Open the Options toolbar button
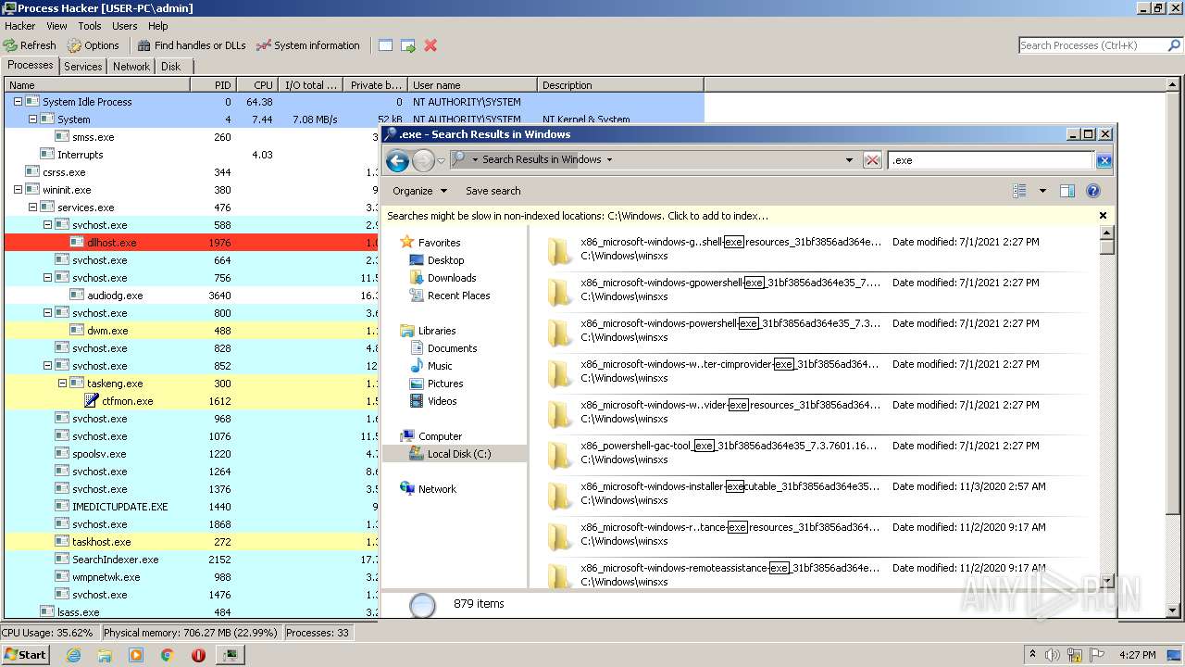The width and height of the screenshot is (1185, 667). tap(93, 45)
